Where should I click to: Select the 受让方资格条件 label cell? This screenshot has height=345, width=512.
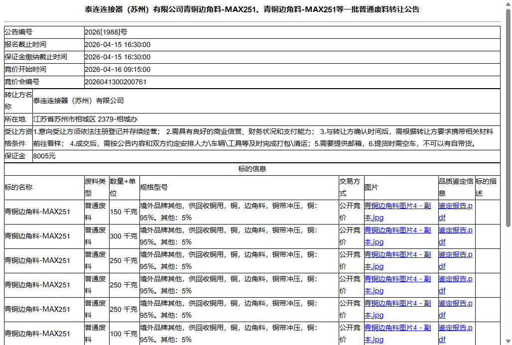click(x=18, y=138)
